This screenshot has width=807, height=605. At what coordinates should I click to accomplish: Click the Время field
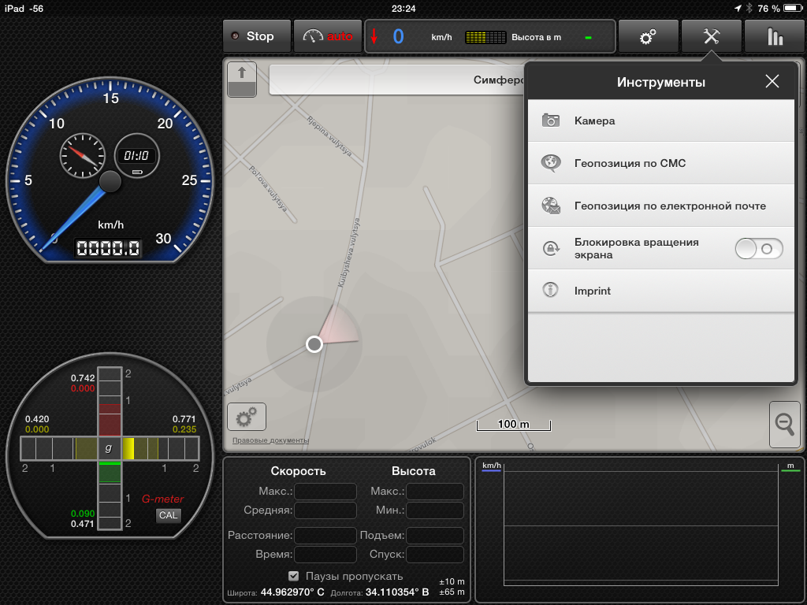click(325, 555)
